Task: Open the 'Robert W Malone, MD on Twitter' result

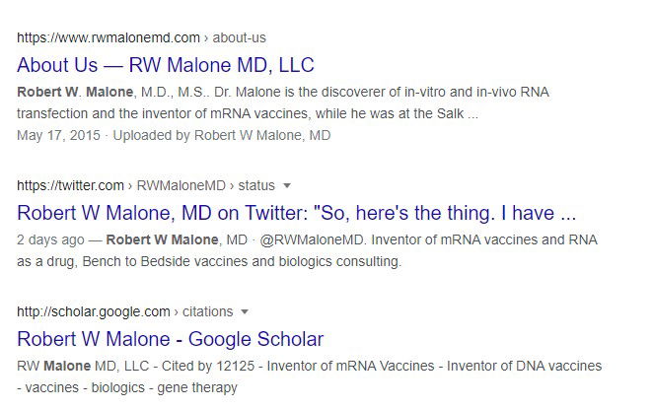Action: coord(296,213)
